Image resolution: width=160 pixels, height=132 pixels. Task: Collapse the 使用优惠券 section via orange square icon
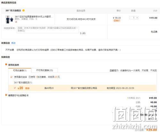[6, 65]
